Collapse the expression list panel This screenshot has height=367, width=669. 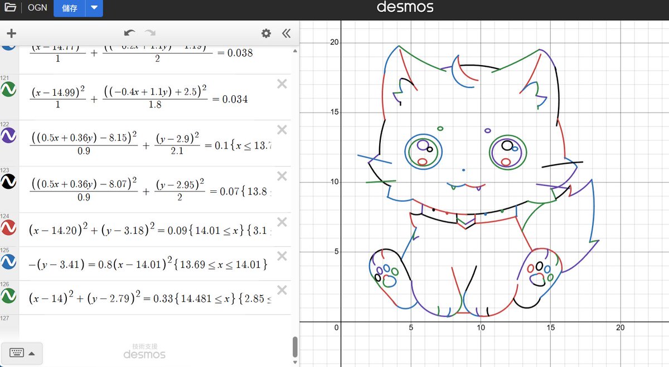click(x=286, y=33)
